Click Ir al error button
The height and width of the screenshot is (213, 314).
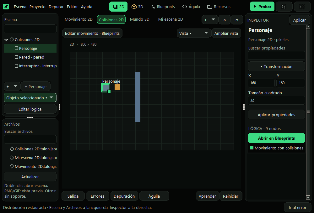297,207
